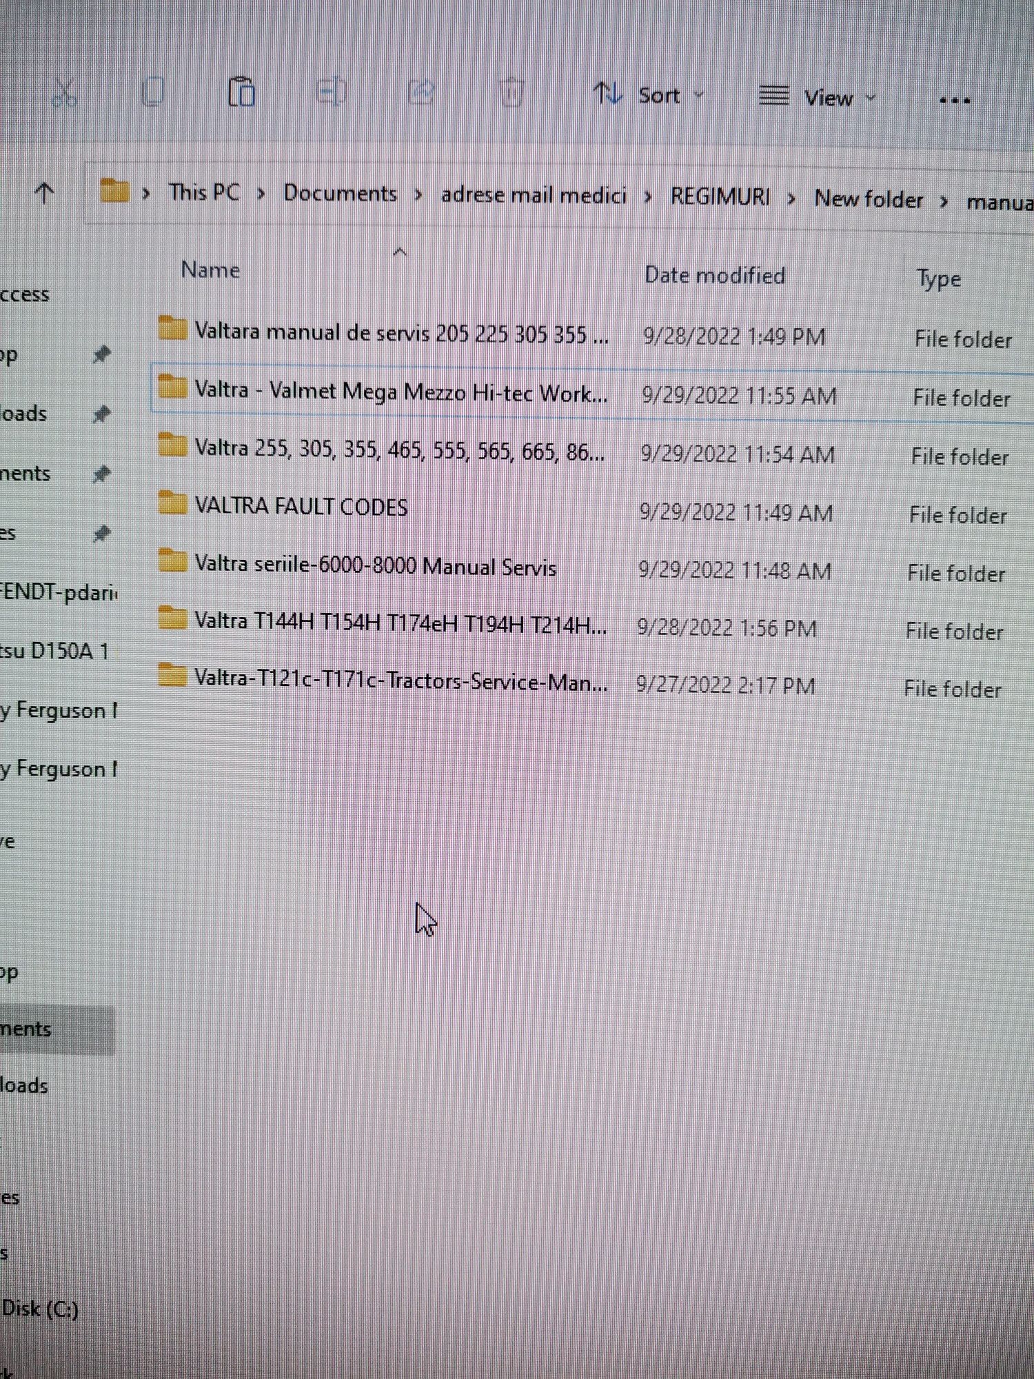Image resolution: width=1034 pixels, height=1379 pixels.
Task: Sort by Date modified column header
Action: click(715, 275)
